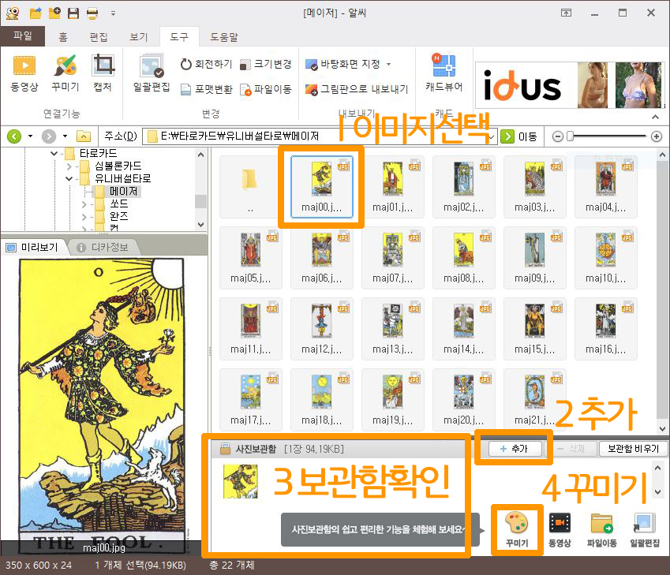Open quick access toolbar customize arrow
The height and width of the screenshot is (575, 670).
click(x=113, y=13)
